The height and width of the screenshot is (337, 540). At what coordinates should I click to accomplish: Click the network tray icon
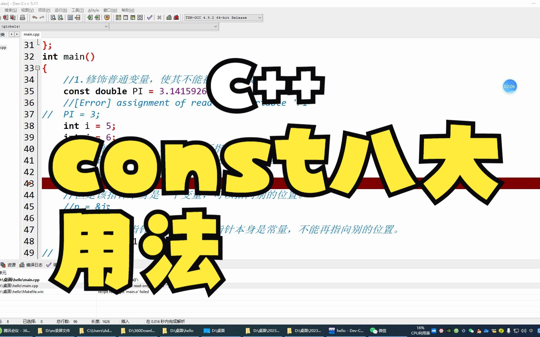(516, 331)
